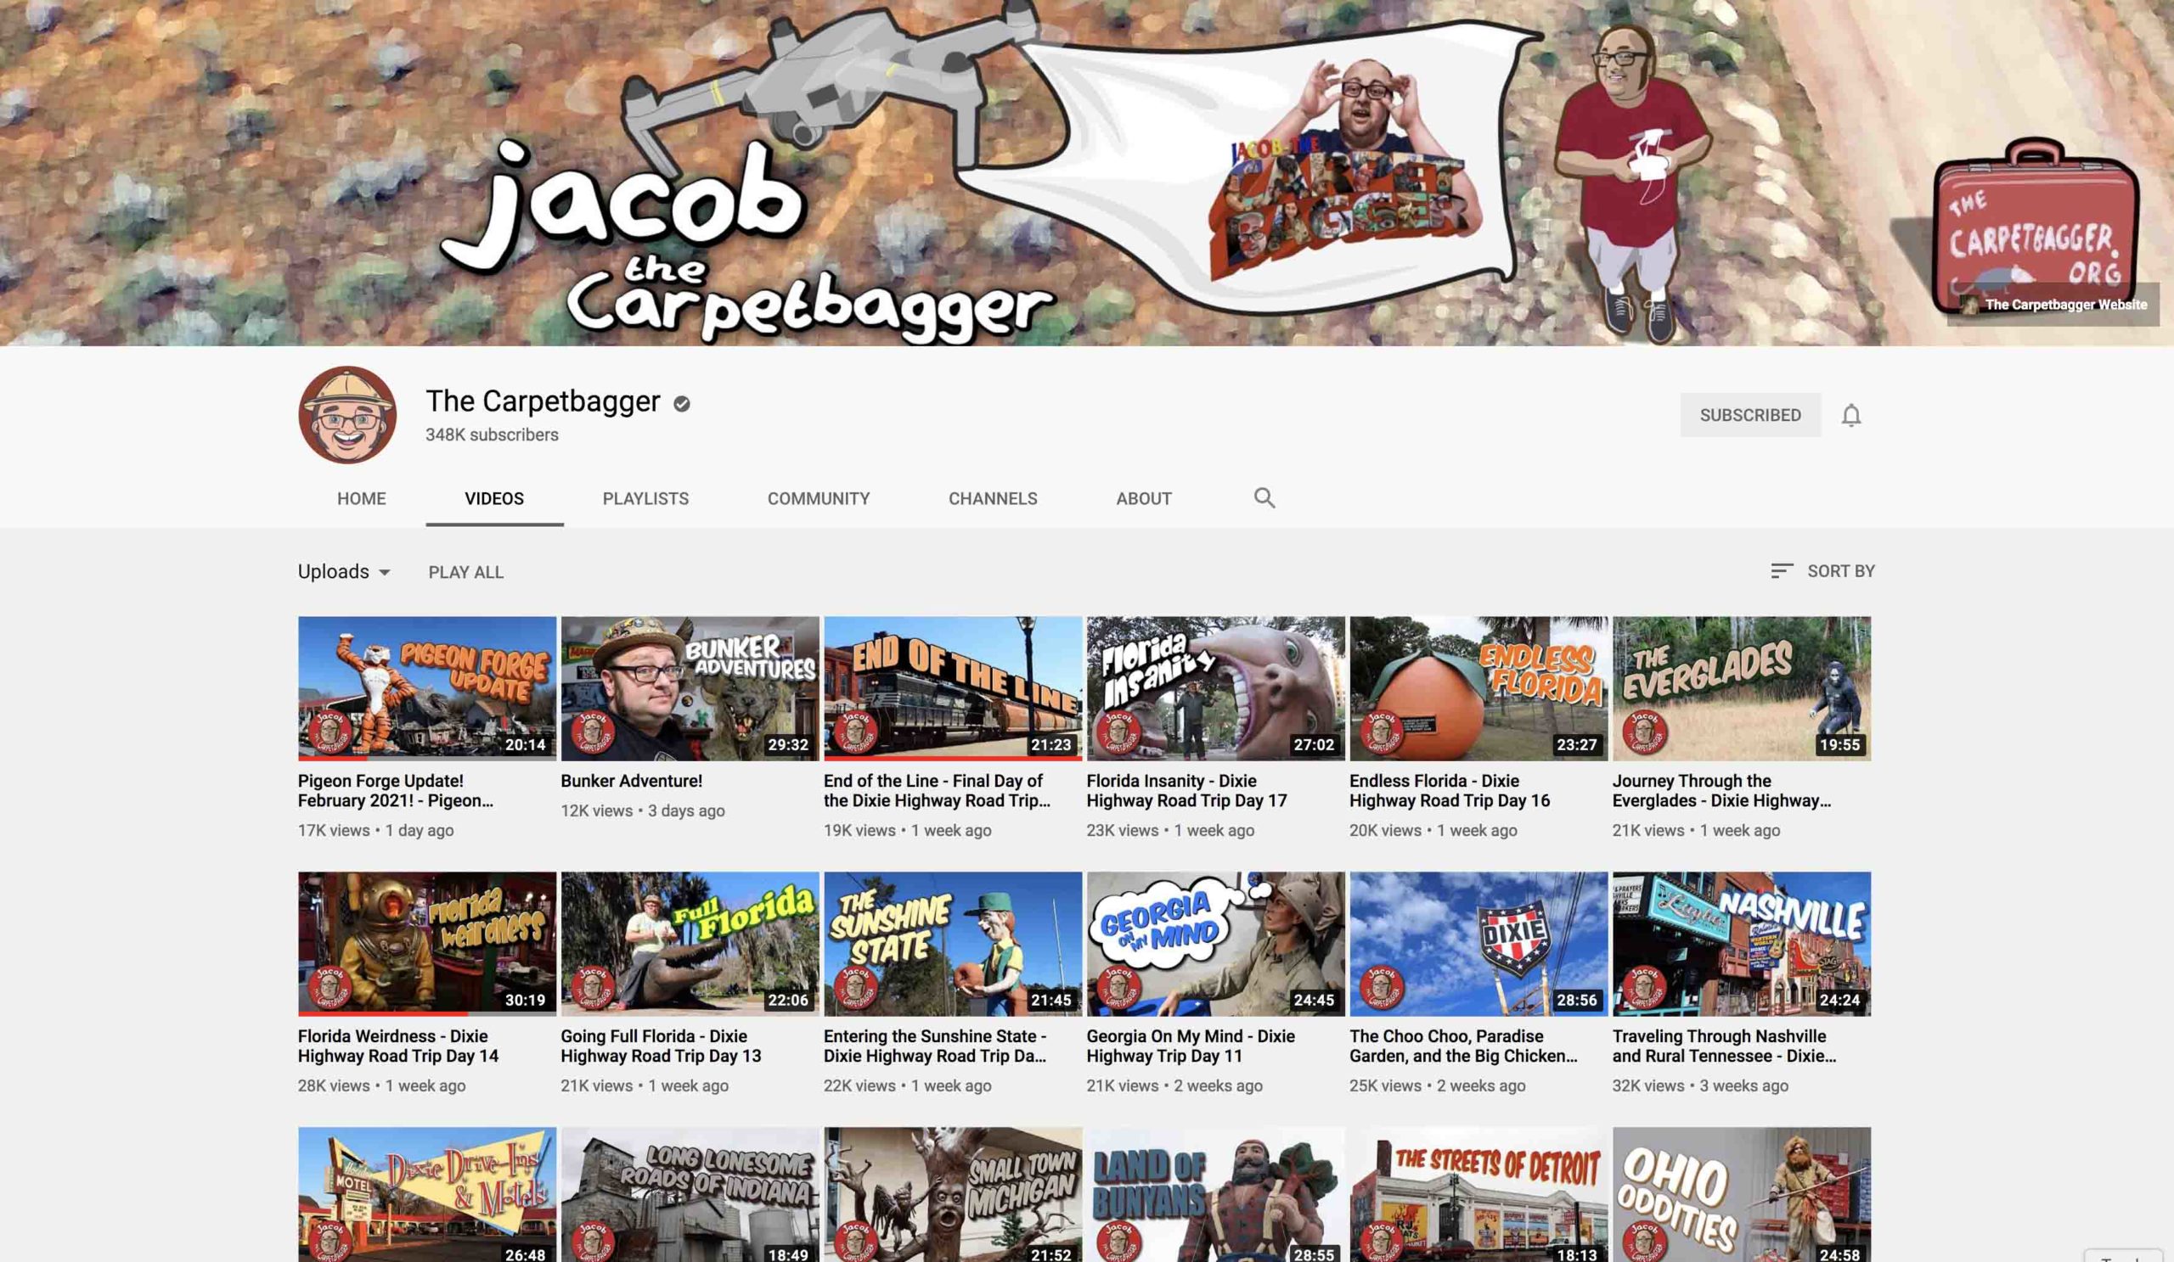
Task: Click 'Journey Through the Everglades' title
Action: [1722, 790]
